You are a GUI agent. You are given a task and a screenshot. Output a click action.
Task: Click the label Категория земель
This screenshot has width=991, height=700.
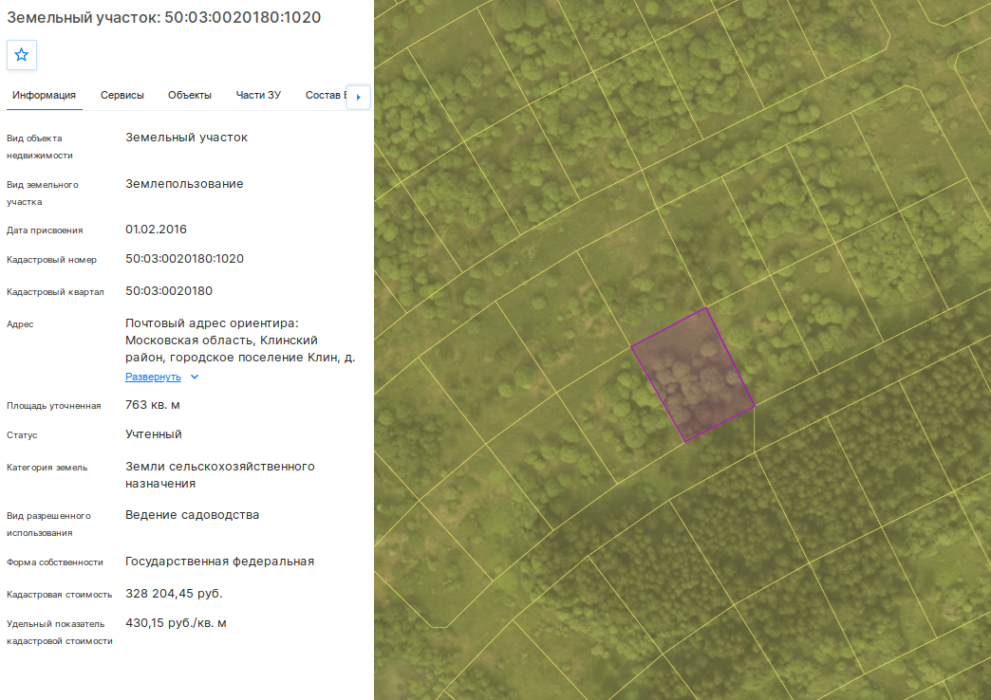point(47,468)
